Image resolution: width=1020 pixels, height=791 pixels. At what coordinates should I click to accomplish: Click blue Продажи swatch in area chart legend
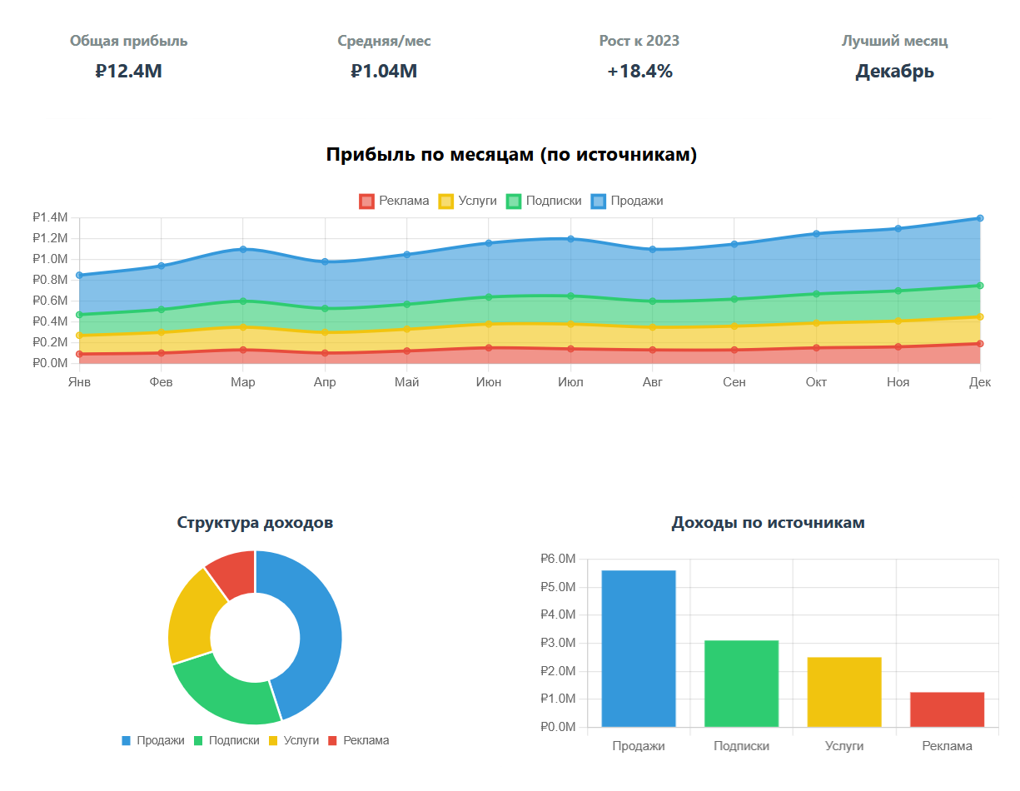pyautogui.click(x=599, y=201)
